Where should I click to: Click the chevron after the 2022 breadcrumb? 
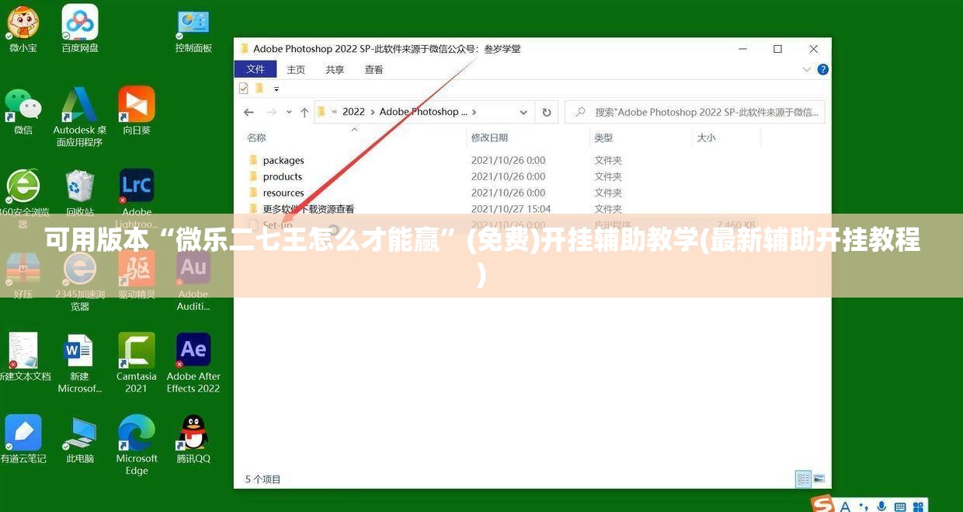pyautogui.click(x=372, y=112)
